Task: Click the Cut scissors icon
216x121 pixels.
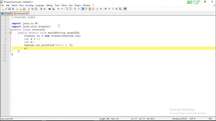Action: tap(29, 9)
